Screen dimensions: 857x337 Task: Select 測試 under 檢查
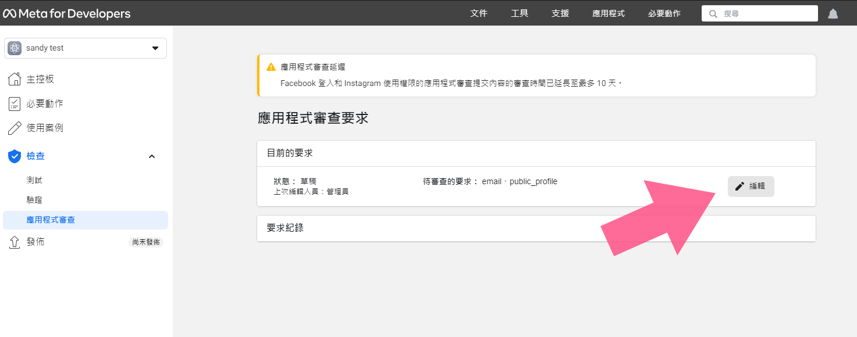pos(34,181)
